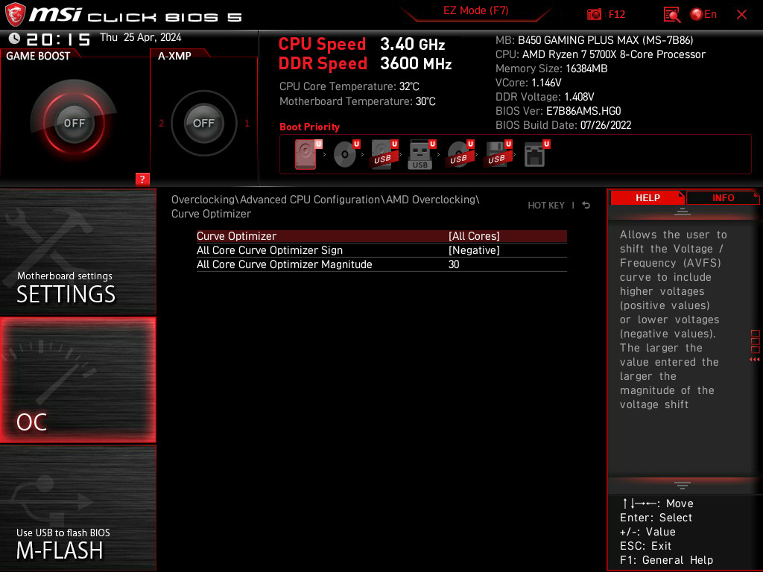Select the USB hard disk boot device
The height and width of the screenshot is (572, 763).
pyautogui.click(x=384, y=154)
